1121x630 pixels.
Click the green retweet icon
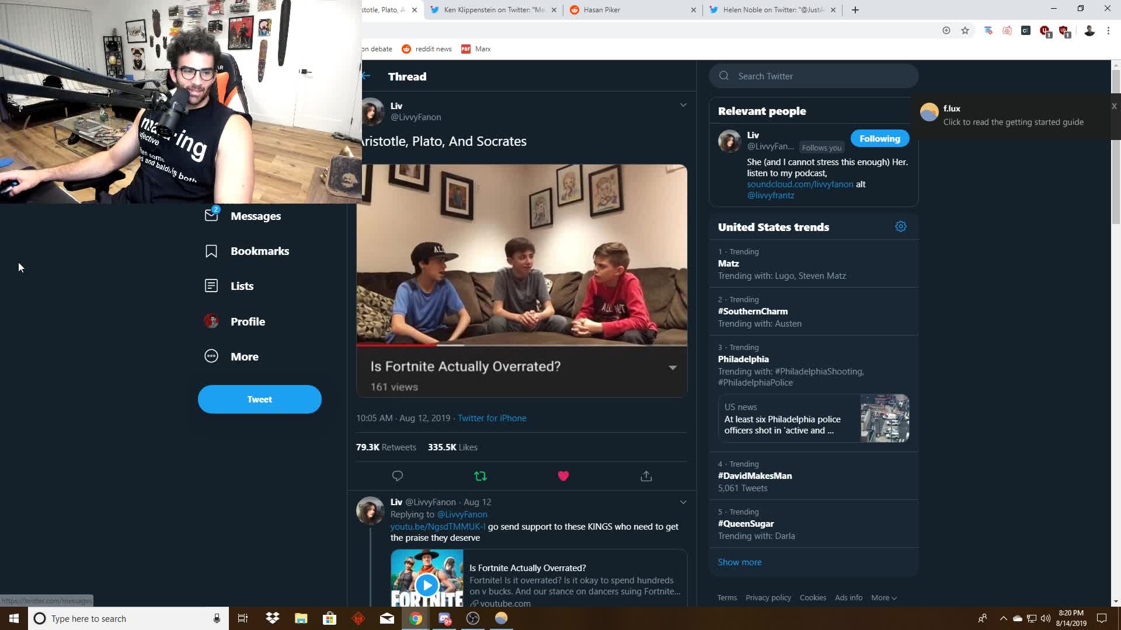click(x=481, y=476)
